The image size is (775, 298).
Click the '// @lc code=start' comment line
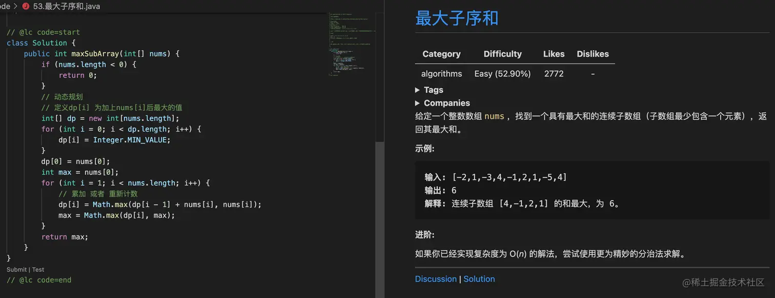[43, 32]
